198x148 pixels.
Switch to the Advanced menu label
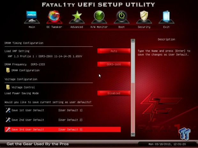(x=77, y=27)
